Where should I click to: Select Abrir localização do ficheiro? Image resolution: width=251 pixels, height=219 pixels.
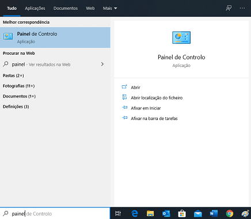157,98
